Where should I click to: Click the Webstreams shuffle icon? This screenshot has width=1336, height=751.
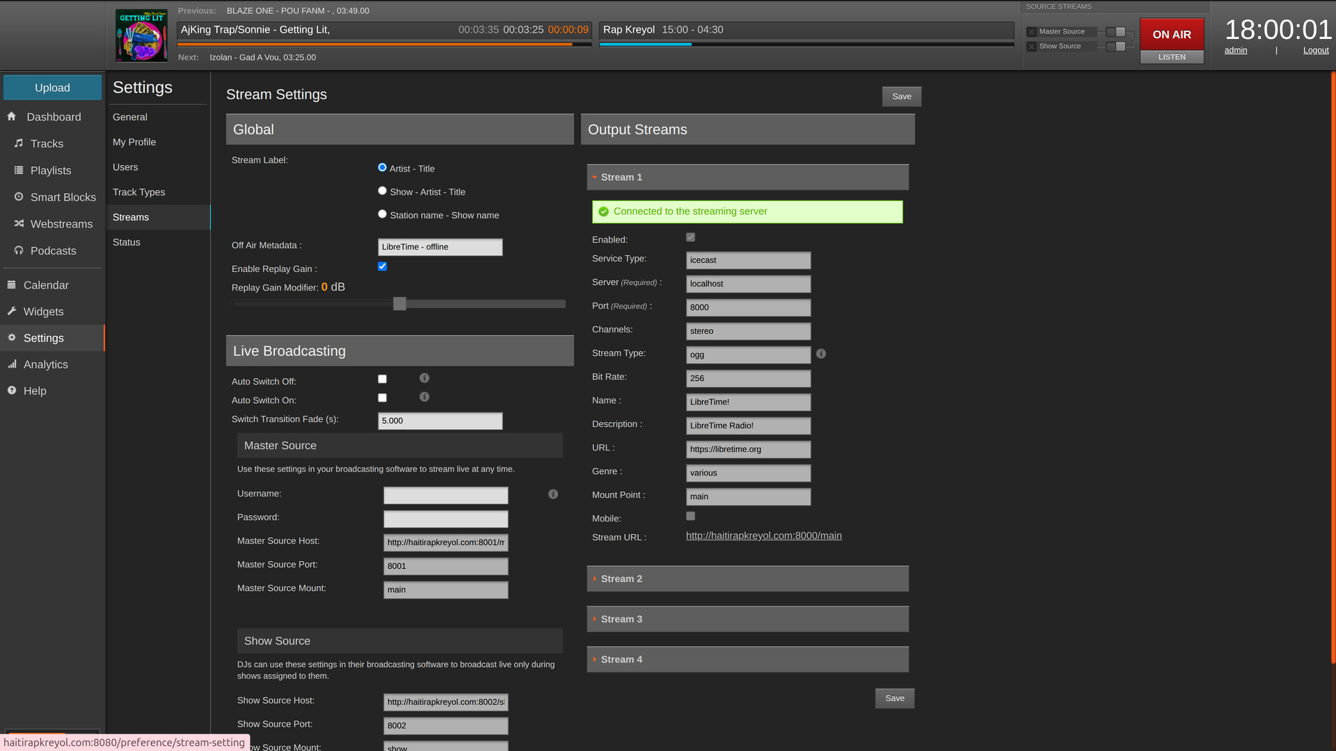coord(19,223)
